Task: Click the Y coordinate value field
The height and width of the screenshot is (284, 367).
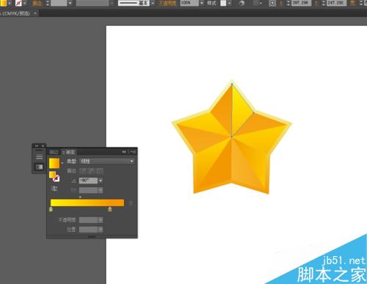Action: click(336, 3)
